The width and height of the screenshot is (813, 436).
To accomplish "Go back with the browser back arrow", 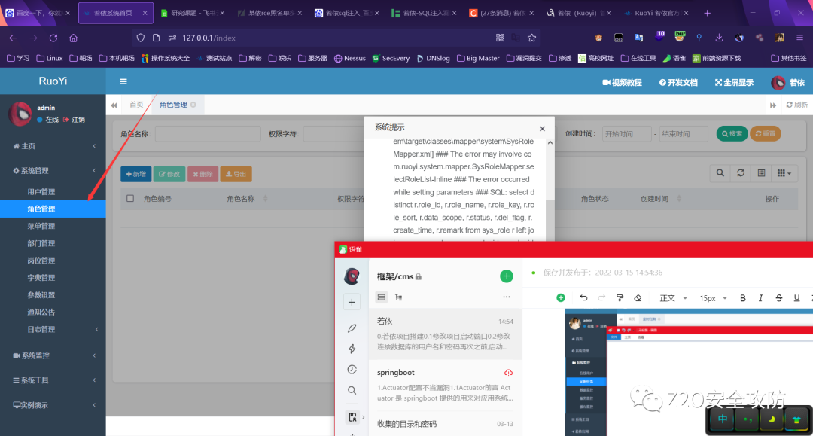I will click(x=13, y=38).
